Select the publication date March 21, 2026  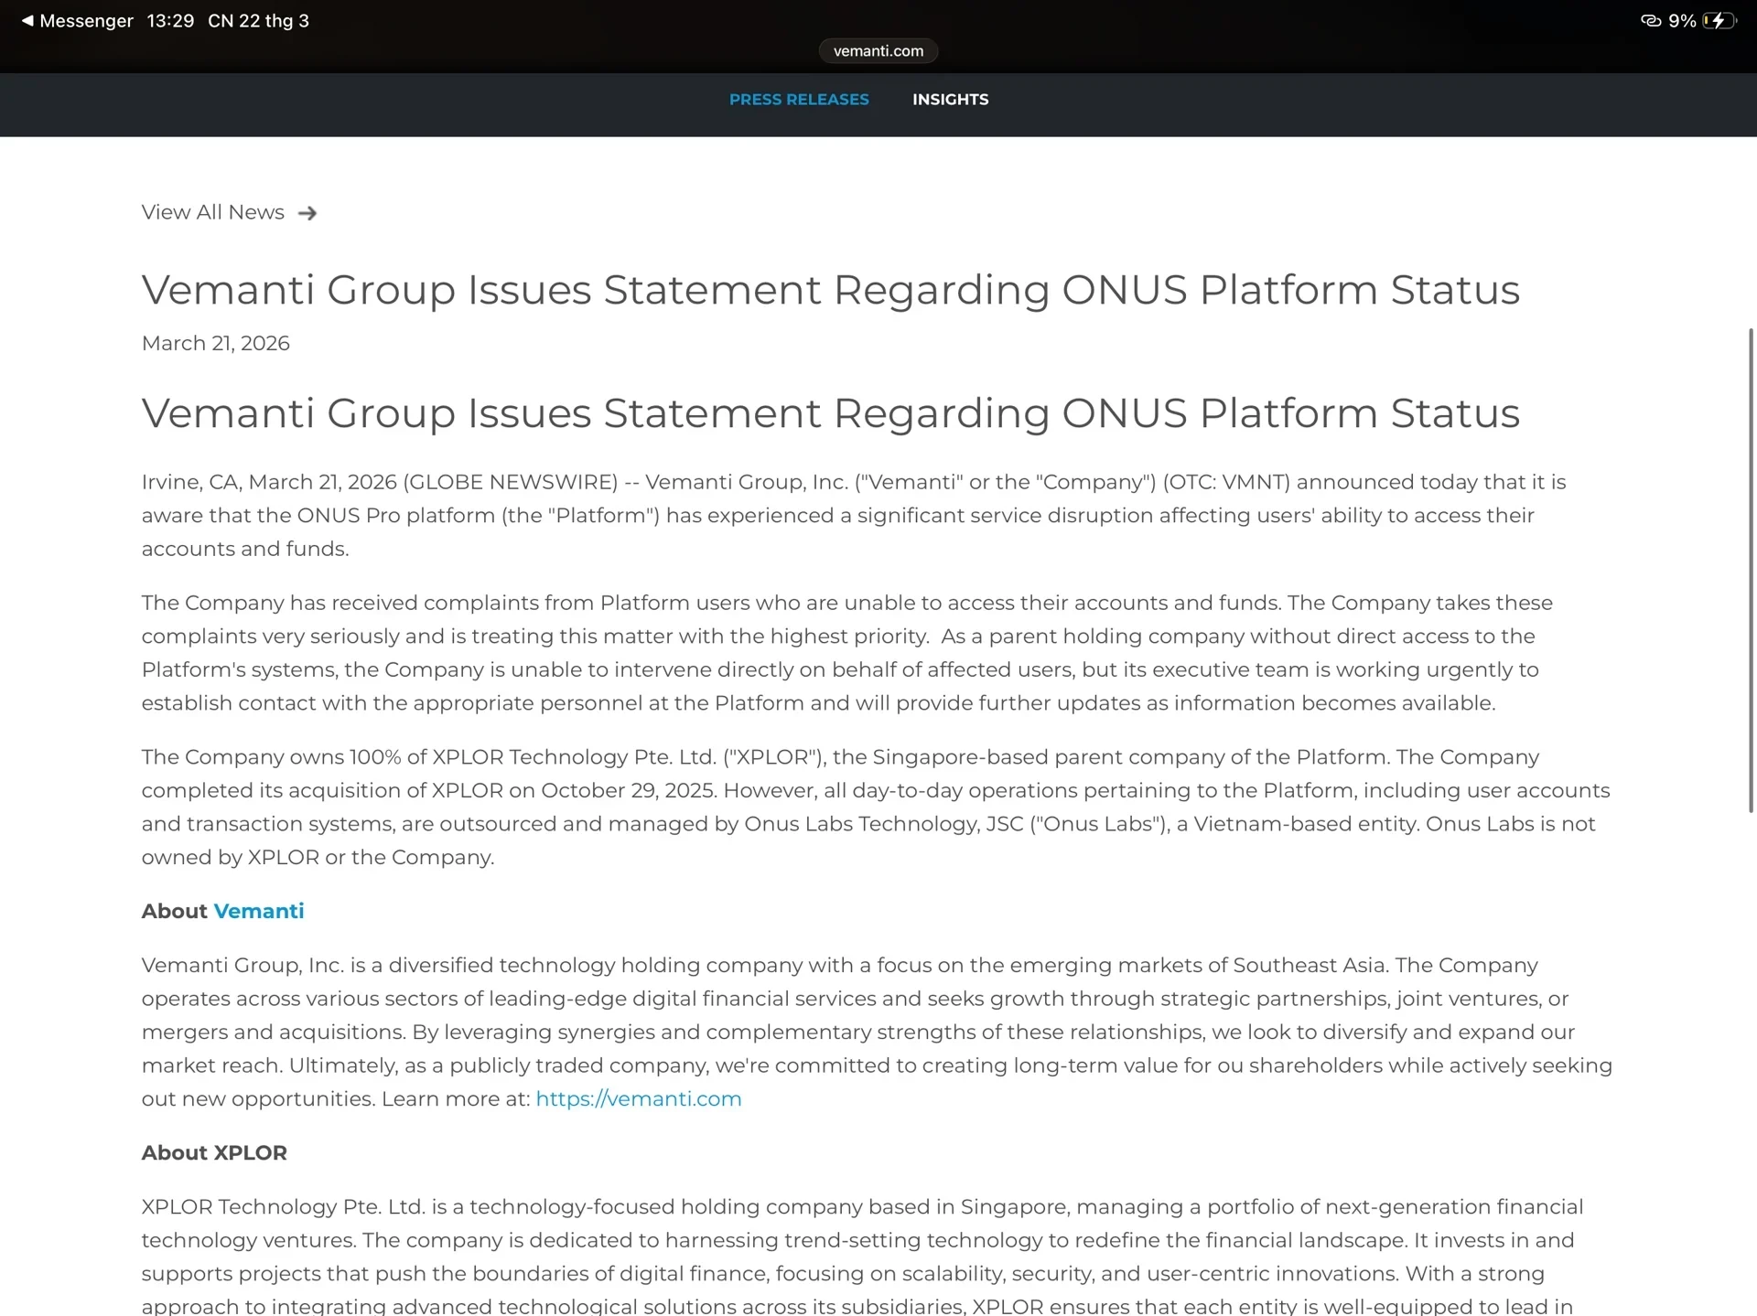(215, 343)
